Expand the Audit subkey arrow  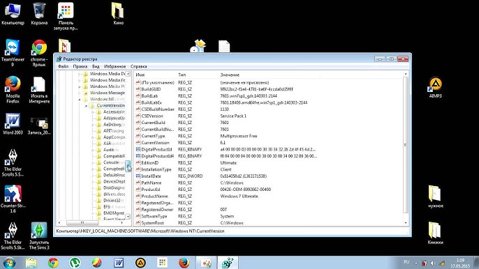pos(93,150)
